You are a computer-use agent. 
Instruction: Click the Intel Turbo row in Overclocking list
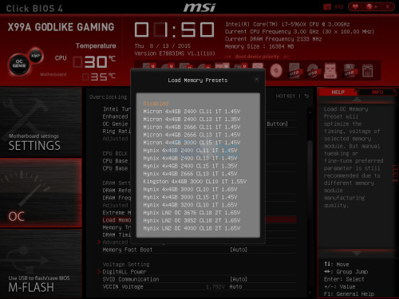[117, 109]
